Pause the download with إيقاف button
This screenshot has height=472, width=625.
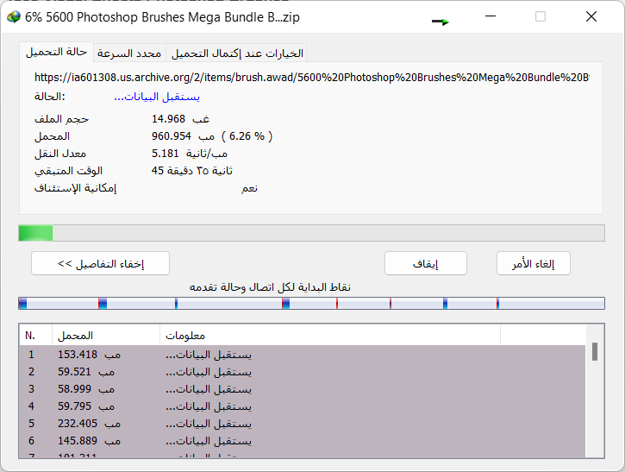425,263
